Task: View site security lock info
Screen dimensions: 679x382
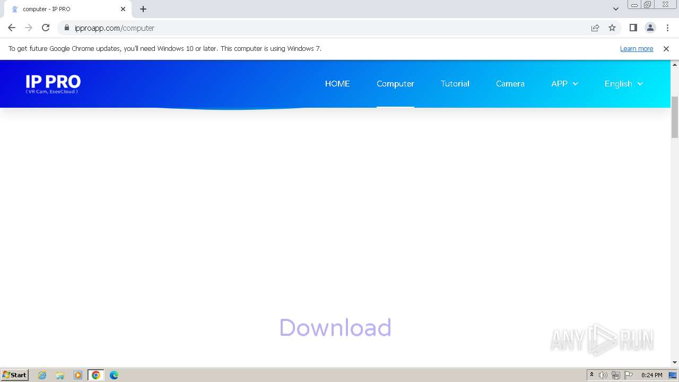Action: tap(67, 28)
